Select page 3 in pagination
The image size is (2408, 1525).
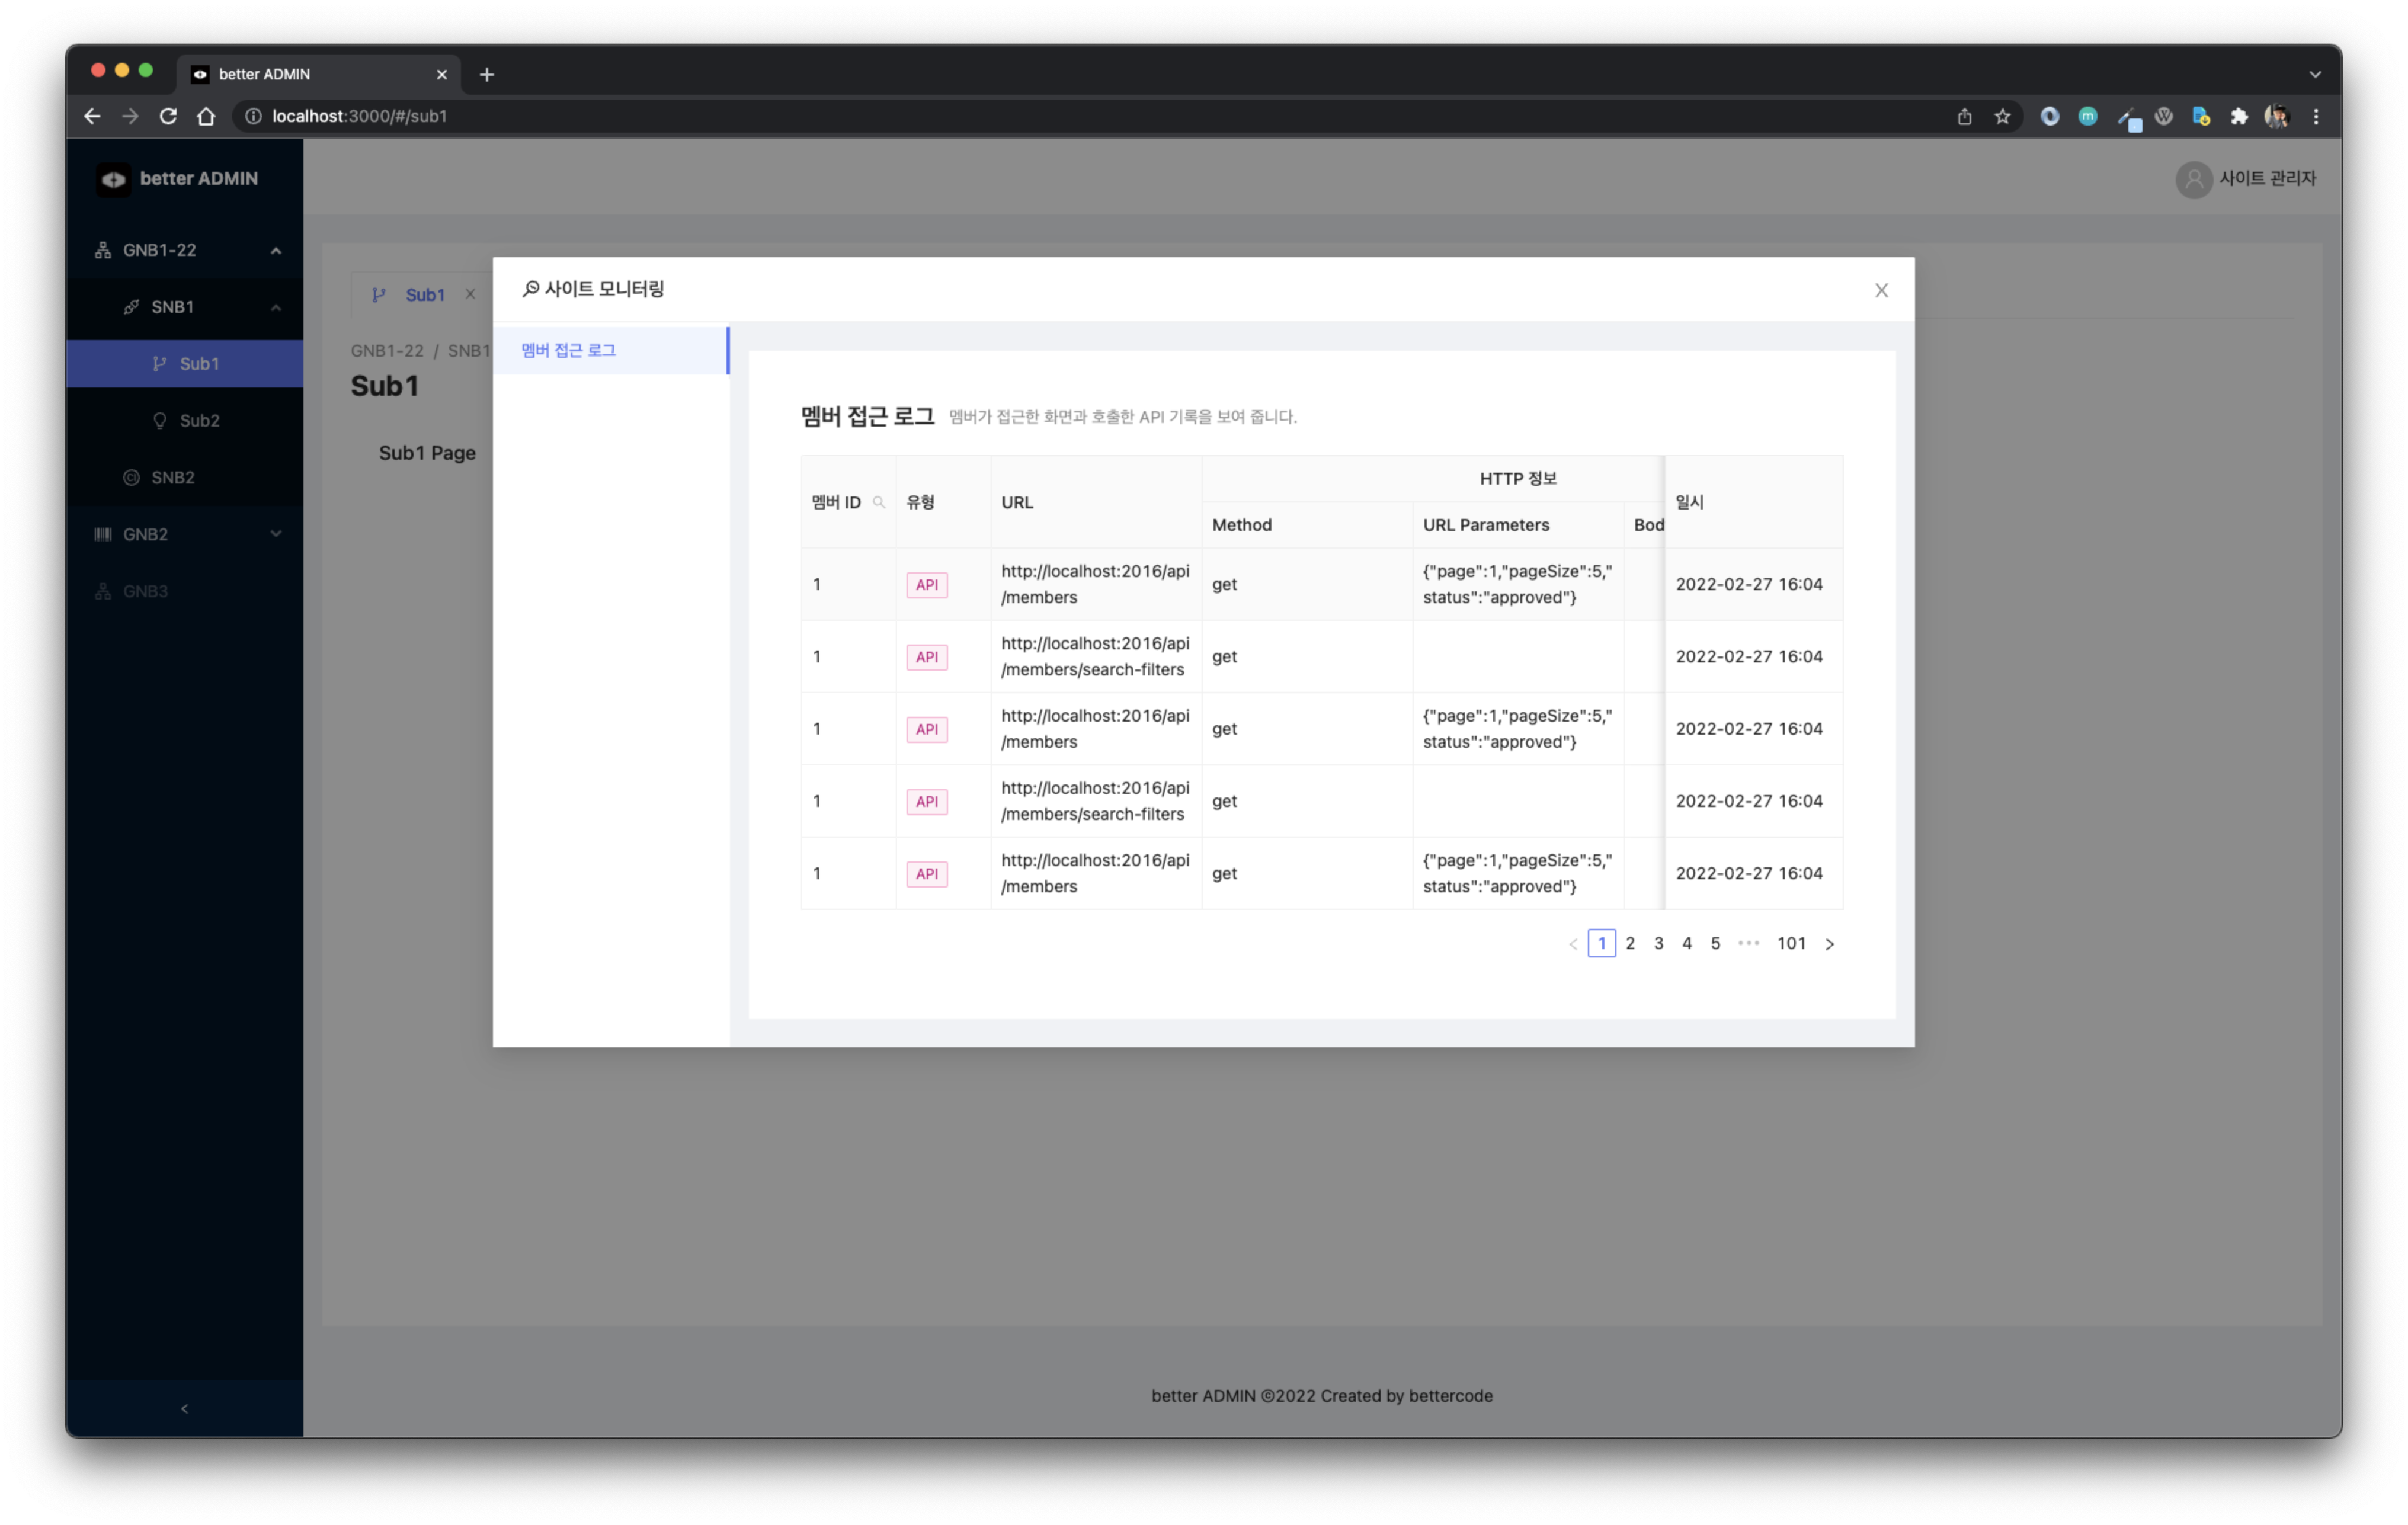click(x=1658, y=943)
